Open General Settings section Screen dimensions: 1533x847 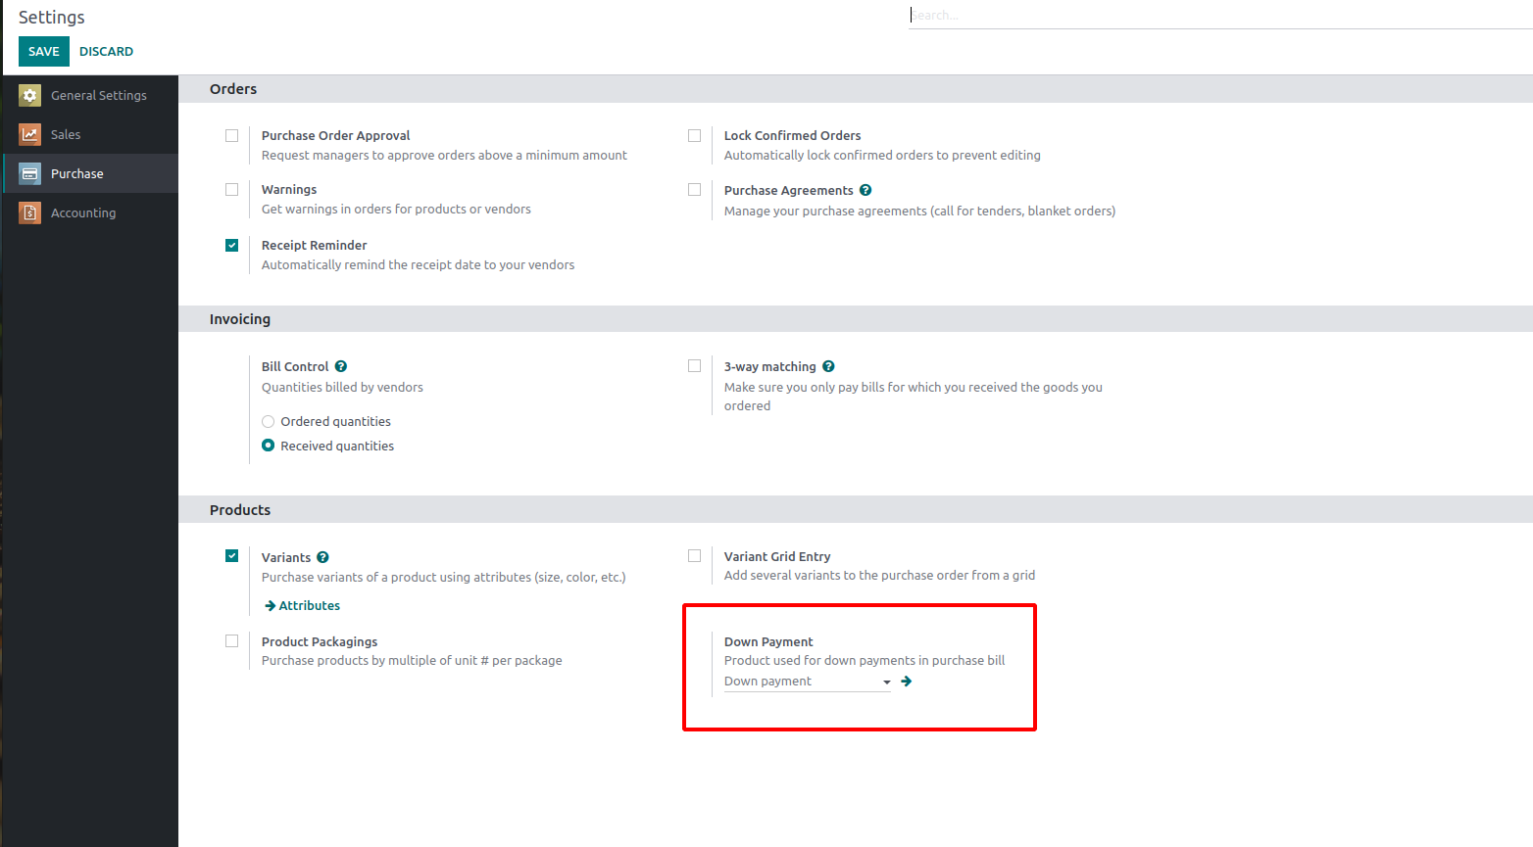click(x=90, y=95)
